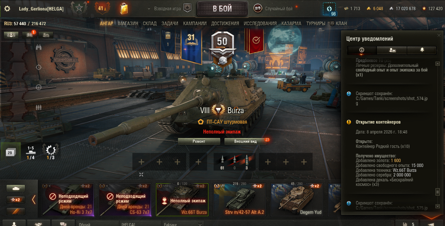Open the premium shop bag icon
The width and height of the screenshot is (445, 226).
pos(124,8)
